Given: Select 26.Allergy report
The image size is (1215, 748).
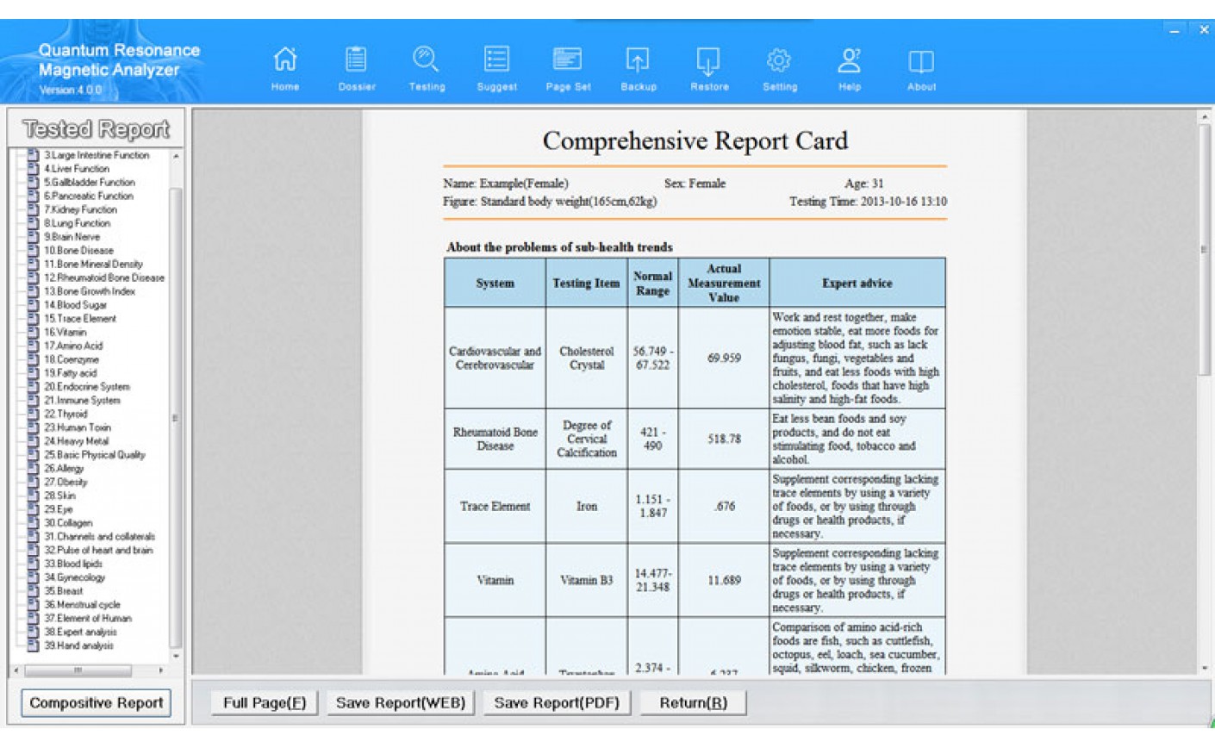Looking at the screenshot, I should coord(65,469).
